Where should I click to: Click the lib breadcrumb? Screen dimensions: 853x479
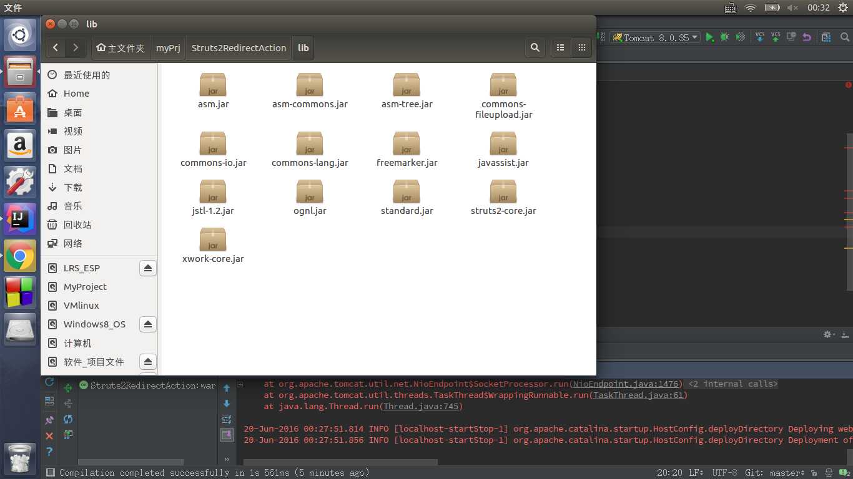coord(303,48)
